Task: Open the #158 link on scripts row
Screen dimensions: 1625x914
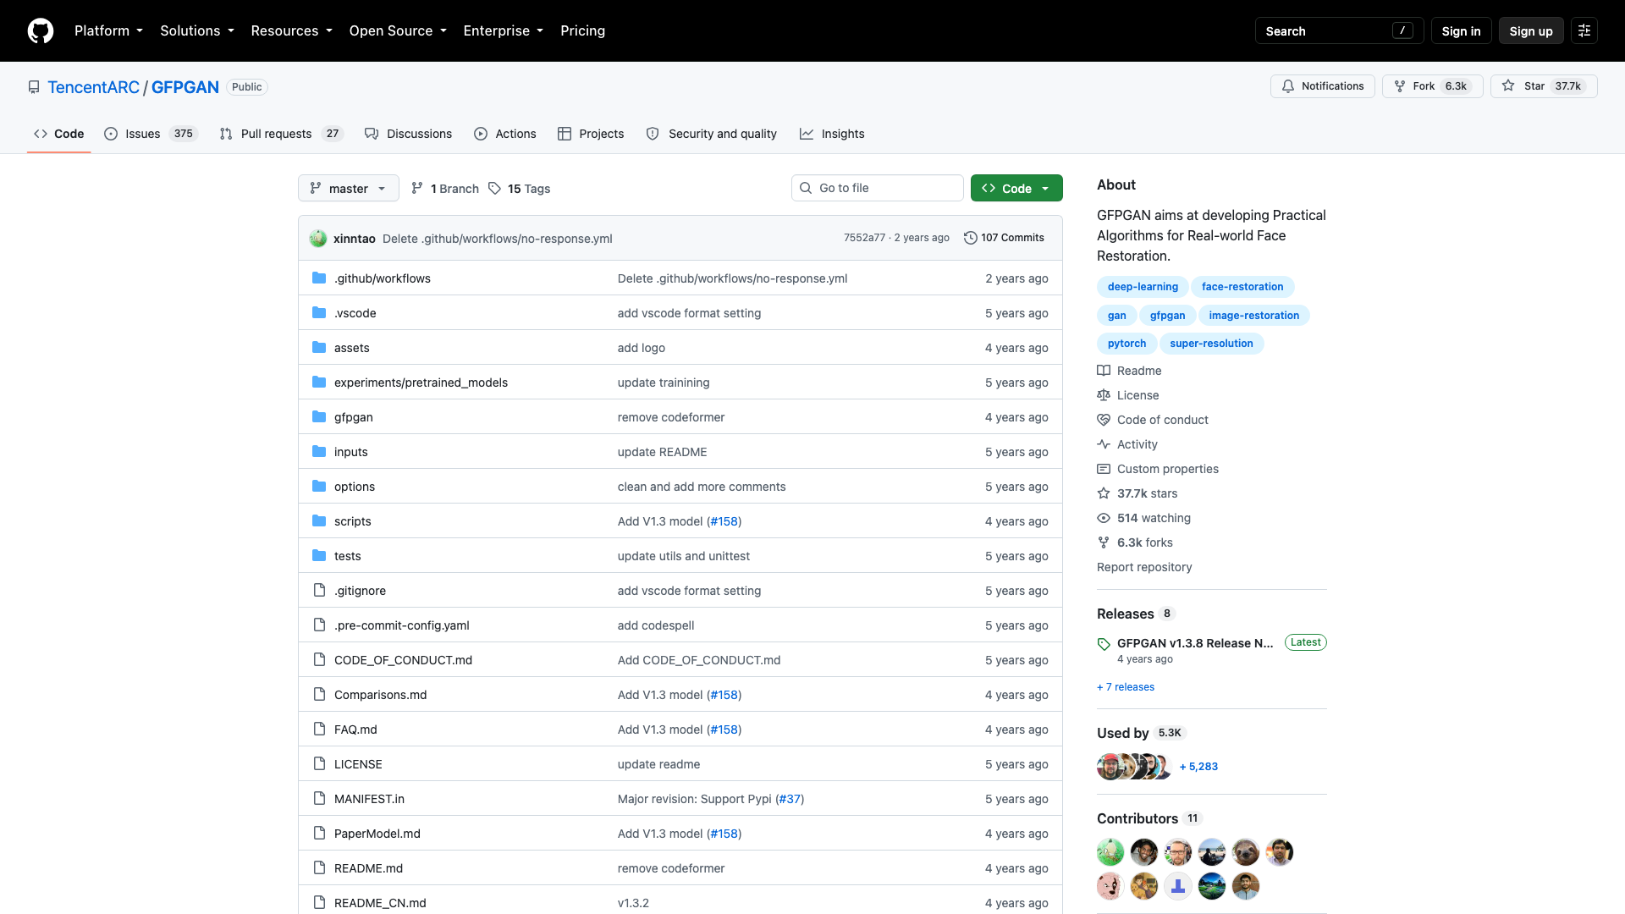Action: 724,521
